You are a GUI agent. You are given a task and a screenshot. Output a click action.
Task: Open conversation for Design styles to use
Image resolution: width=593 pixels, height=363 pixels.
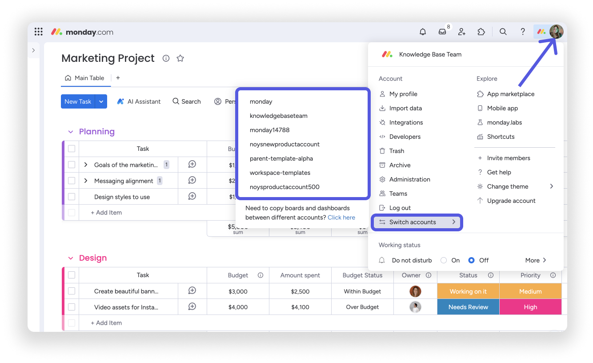192,197
